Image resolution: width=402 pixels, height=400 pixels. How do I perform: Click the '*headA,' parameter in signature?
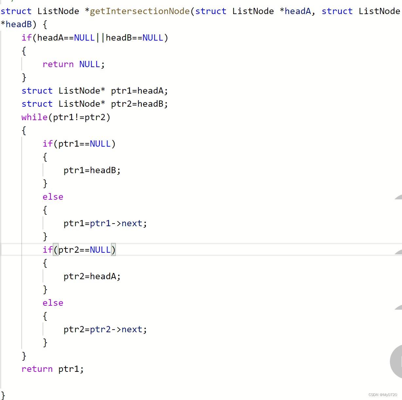[298, 11]
